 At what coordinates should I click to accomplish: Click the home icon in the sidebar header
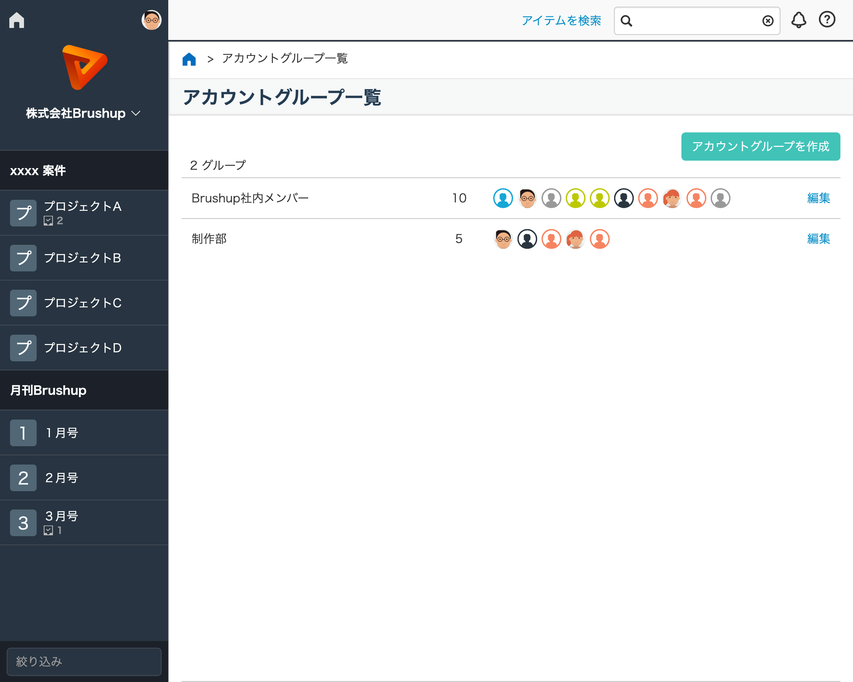pyautogui.click(x=16, y=20)
